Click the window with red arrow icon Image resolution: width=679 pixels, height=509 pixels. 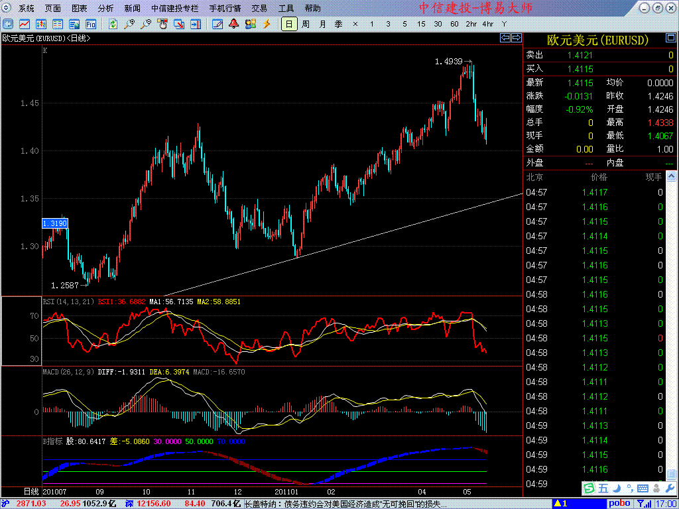click(x=179, y=24)
